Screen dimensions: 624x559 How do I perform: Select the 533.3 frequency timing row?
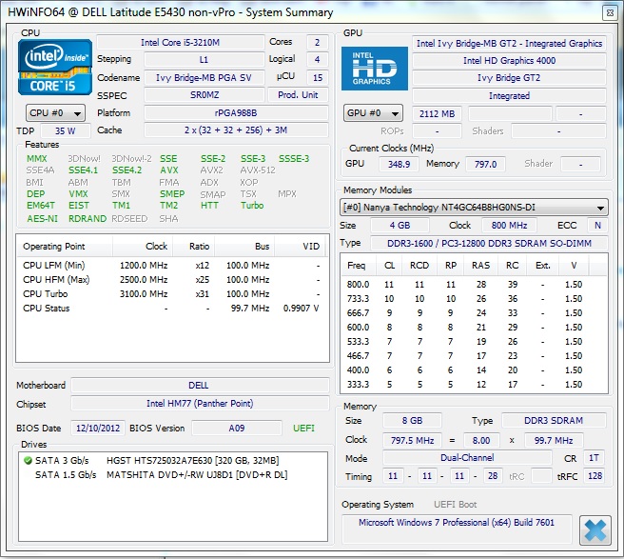pos(474,342)
